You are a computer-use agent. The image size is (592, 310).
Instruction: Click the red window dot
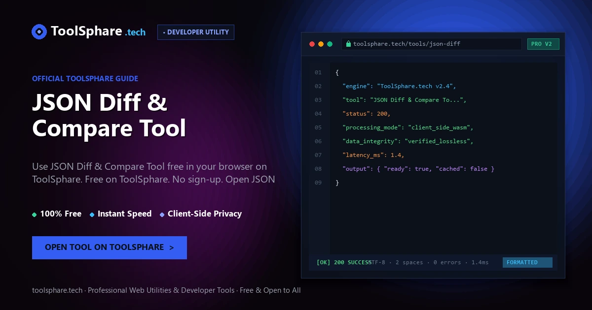312,44
